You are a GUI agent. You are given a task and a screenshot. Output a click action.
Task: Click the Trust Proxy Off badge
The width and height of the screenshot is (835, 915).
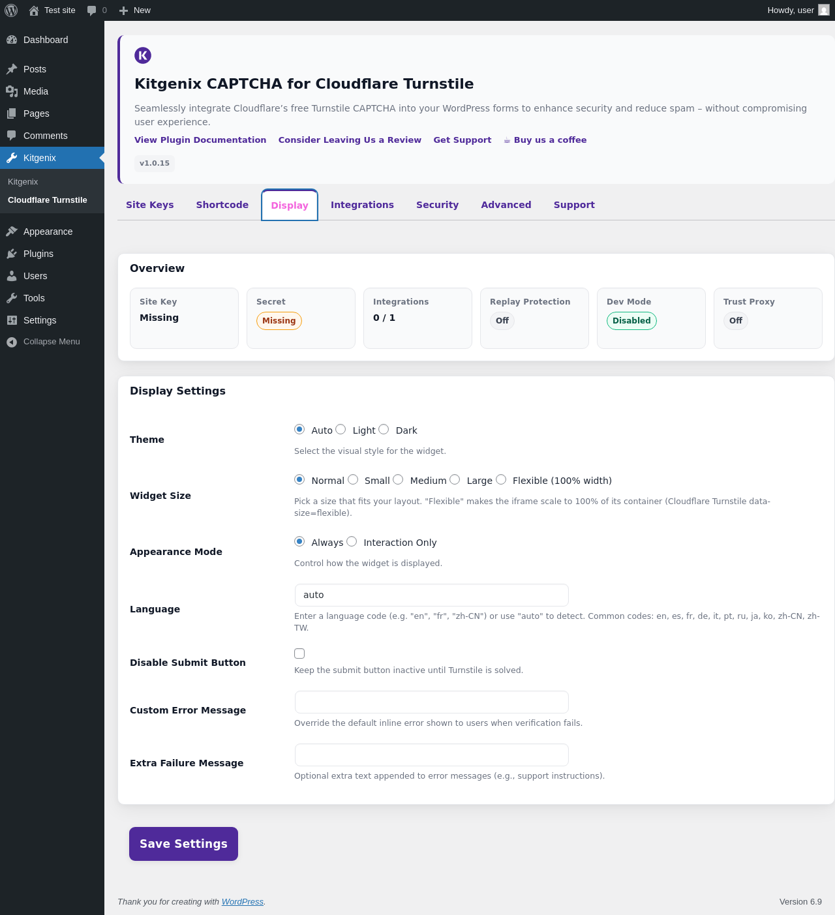(736, 321)
